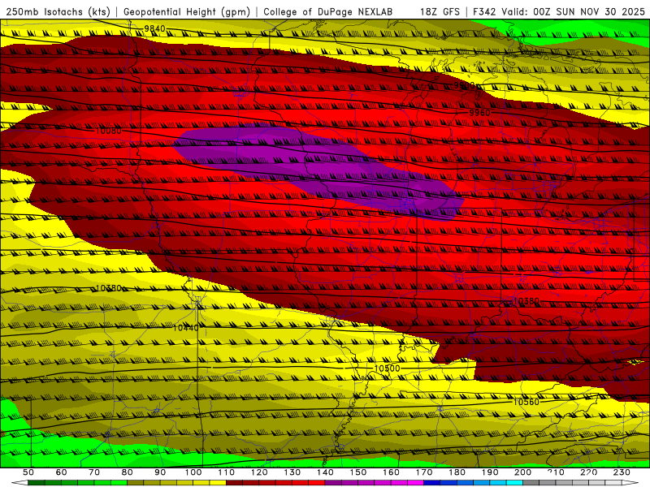The height and width of the screenshot is (487, 650).
Task: Click the left arrow end of the colorbar
Action: pyautogui.click(x=19, y=483)
